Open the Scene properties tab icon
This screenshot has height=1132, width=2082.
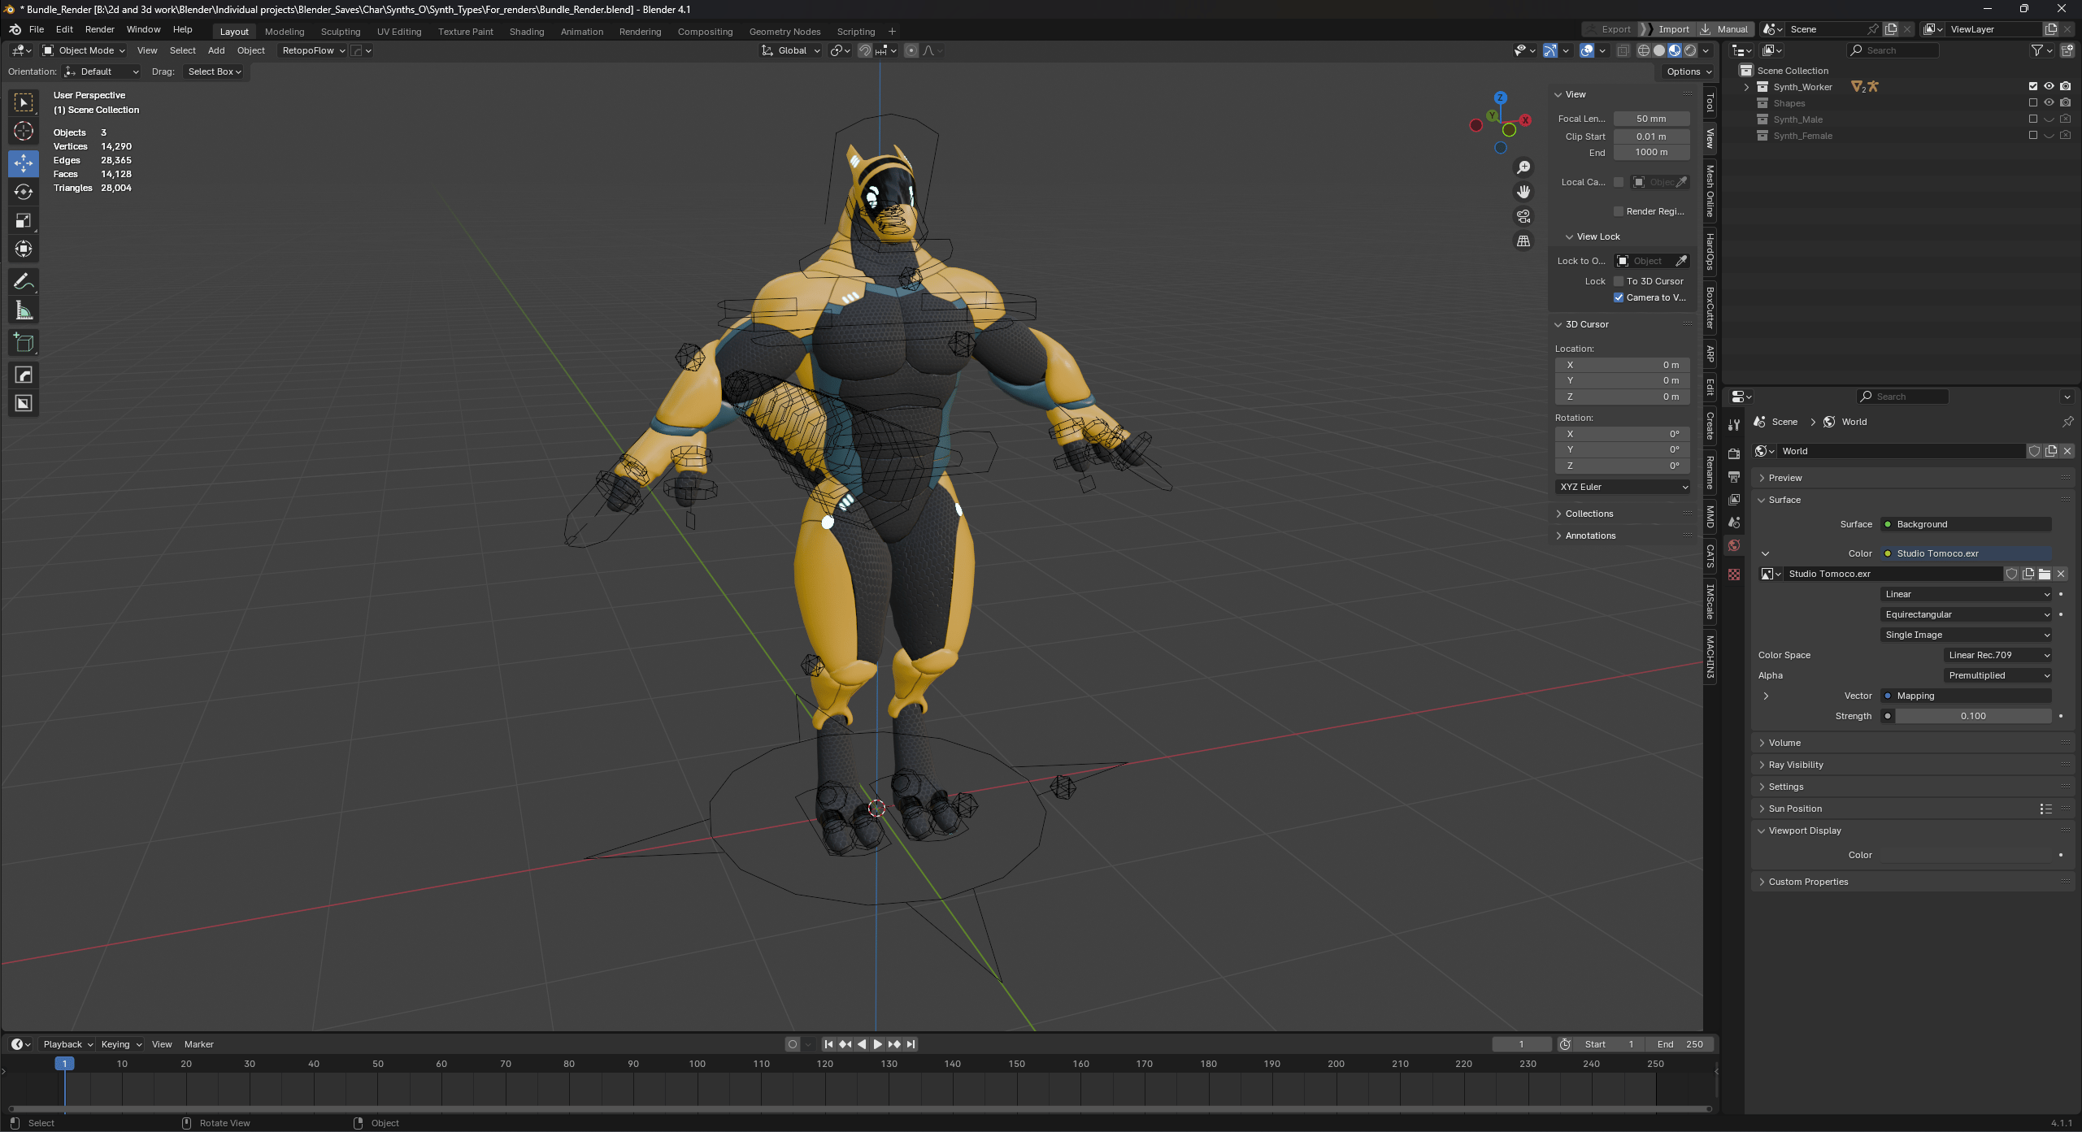click(x=1733, y=522)
